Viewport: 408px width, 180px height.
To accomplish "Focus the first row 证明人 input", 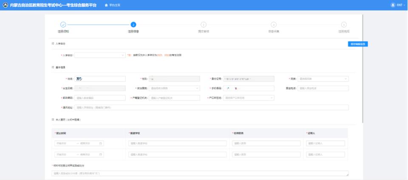I will click(326, 144).
